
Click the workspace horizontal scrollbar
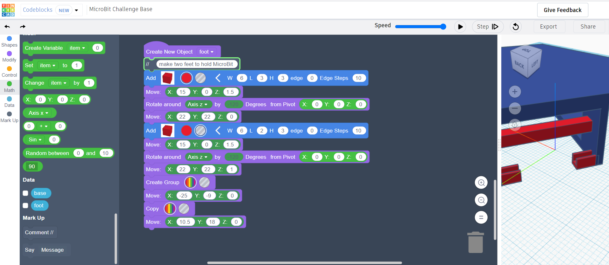click(x=304, y=263)
